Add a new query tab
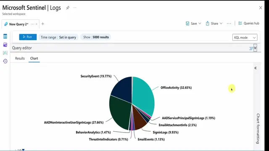 43,24
